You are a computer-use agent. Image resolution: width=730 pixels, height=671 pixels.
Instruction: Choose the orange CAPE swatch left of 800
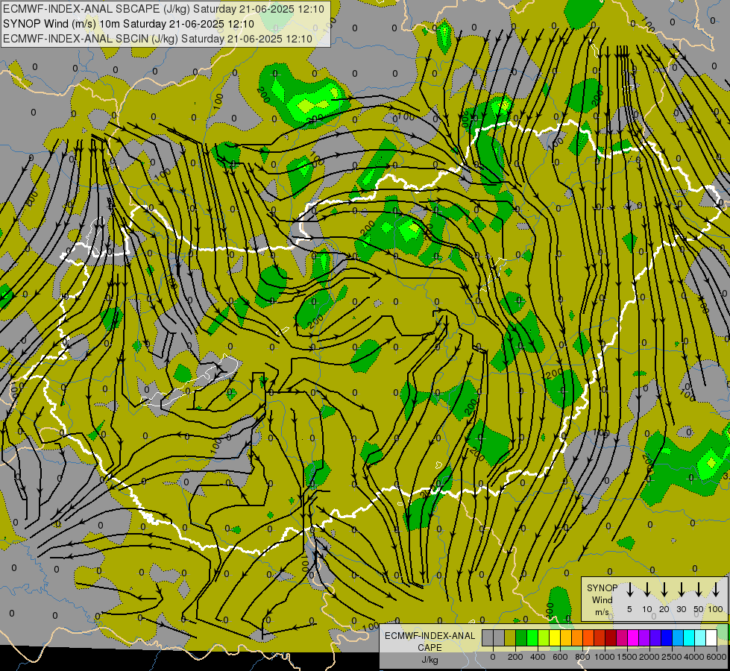578,637
